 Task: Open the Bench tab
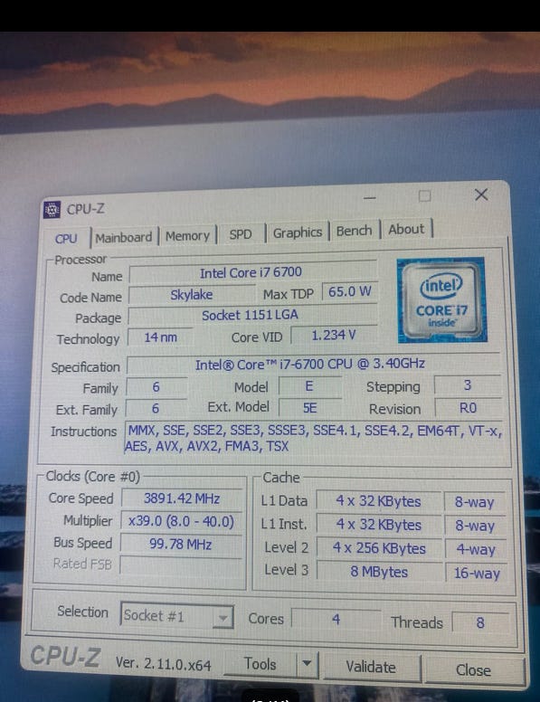pyautogui.click(x=355, y=231)
